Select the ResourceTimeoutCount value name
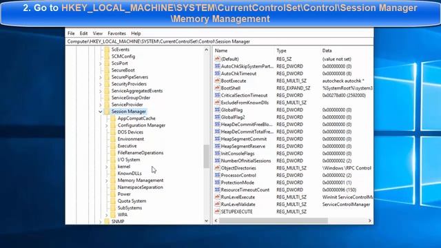441x248 pixels. pos(245,190)
